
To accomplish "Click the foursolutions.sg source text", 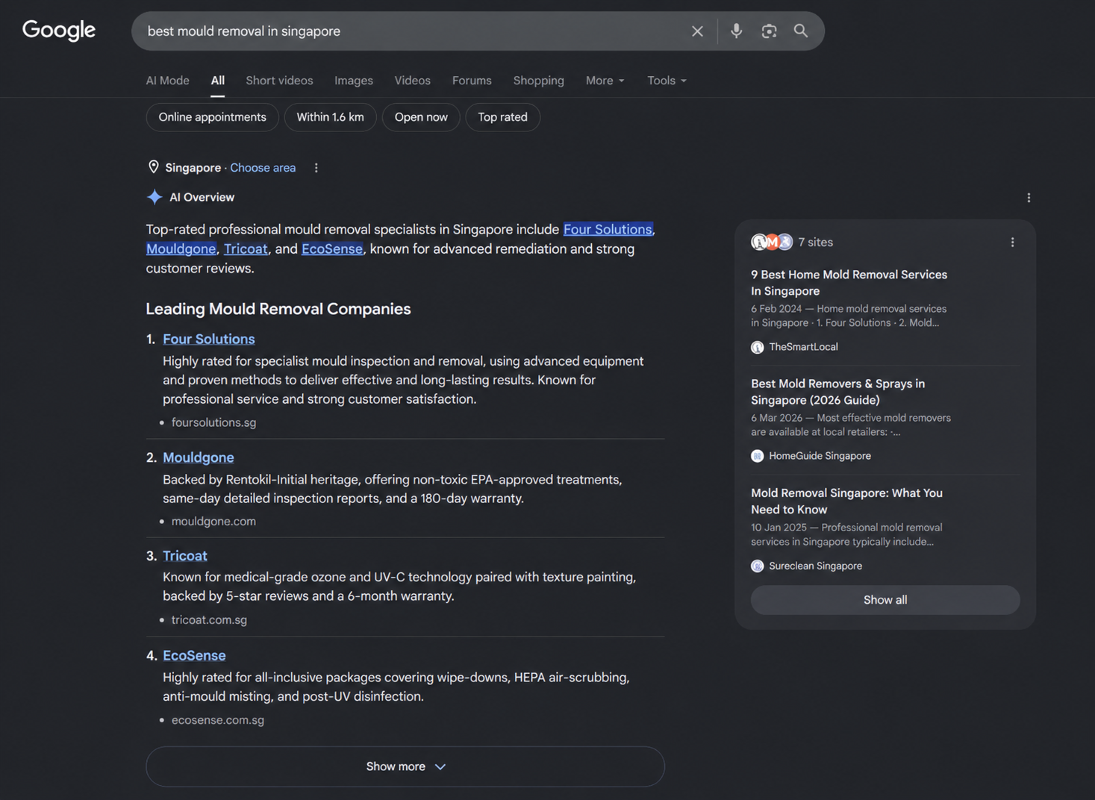I will tap(213, 422).
